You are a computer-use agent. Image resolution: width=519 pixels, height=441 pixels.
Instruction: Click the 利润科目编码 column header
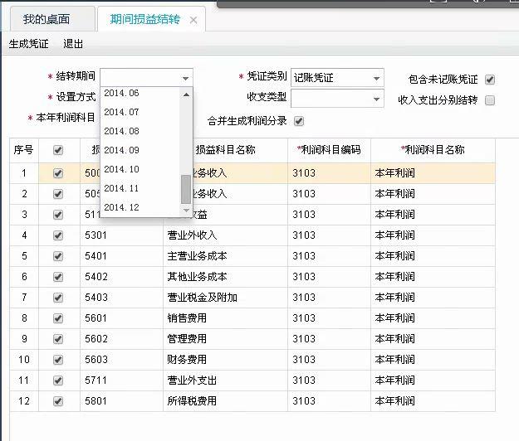329,150
